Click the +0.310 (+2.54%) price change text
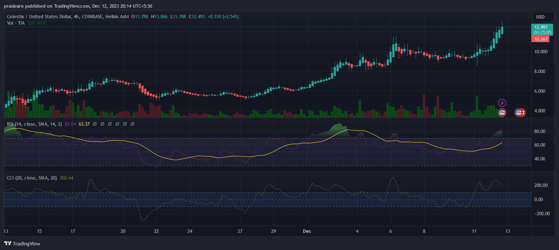This screenshot has height=250, width=559. coord(223,17)
